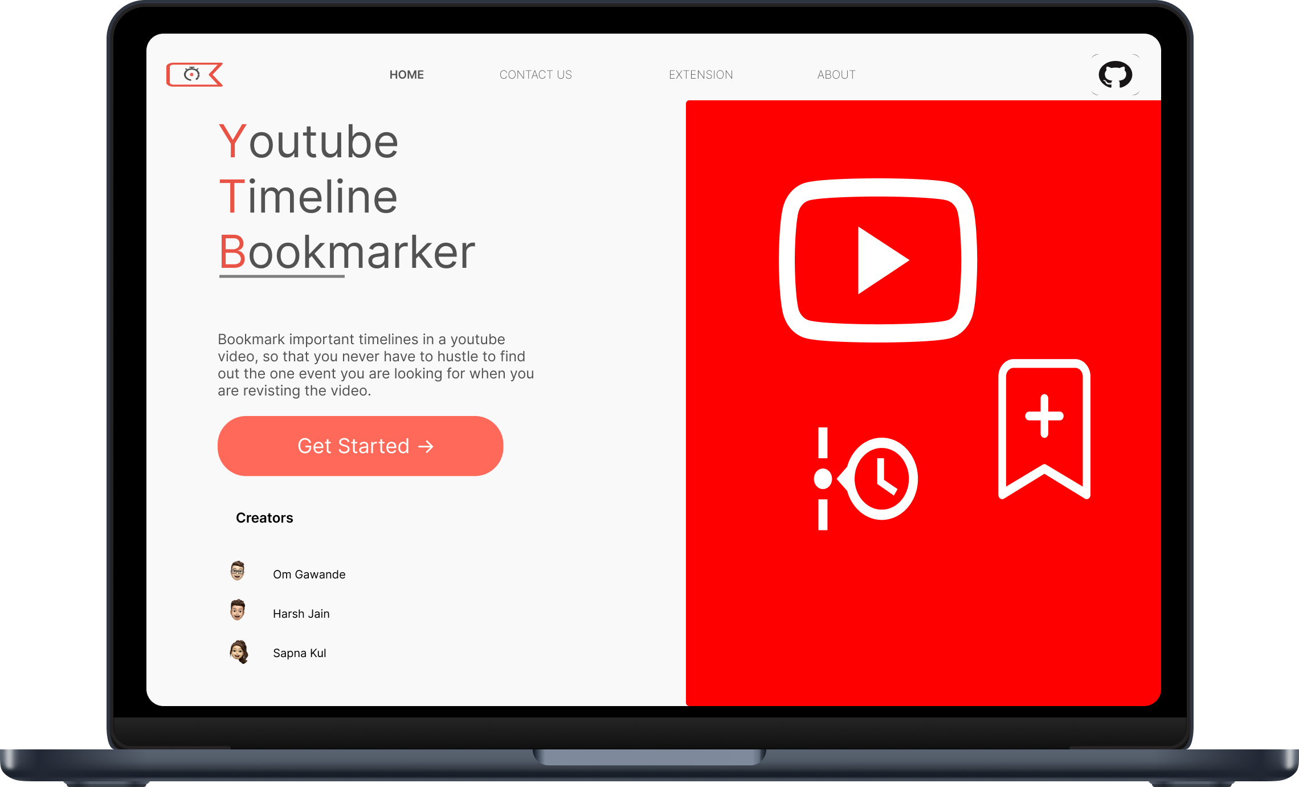Click the arrow inside Get Started
Viewport: 1299px width, 787px height.
coord(426,446)
